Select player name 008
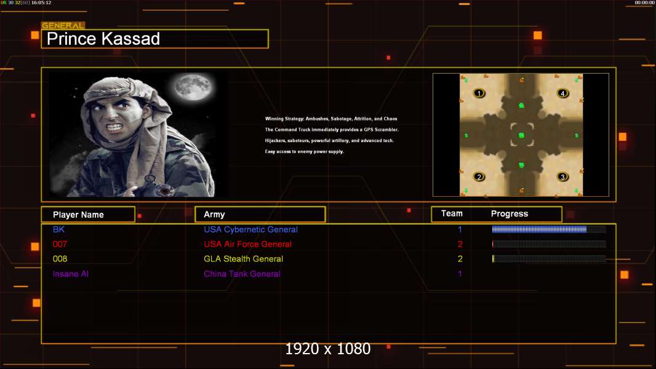 click(x=60, y=259)
